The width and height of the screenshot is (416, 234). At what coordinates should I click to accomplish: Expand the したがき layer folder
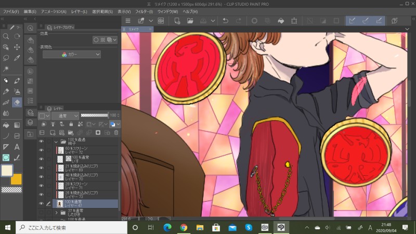[x=56, y=213]
